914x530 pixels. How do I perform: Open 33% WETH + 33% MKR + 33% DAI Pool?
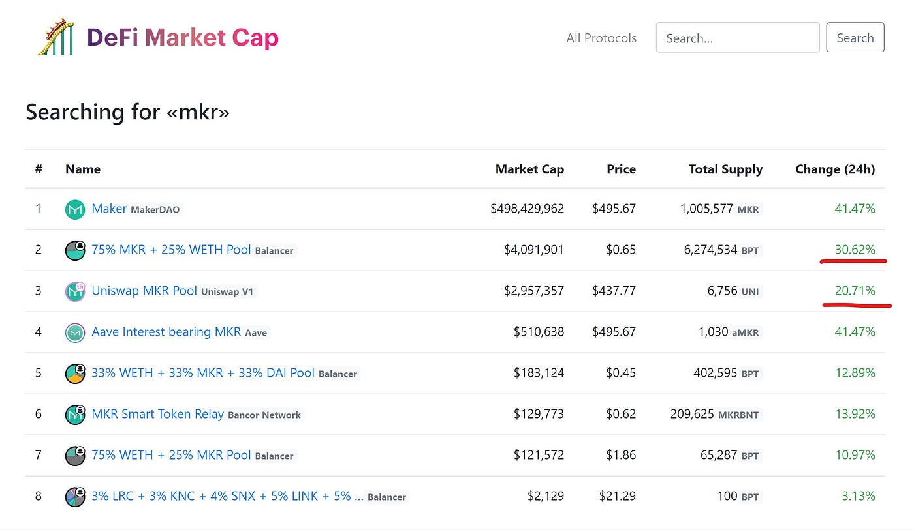click(203, 373)
